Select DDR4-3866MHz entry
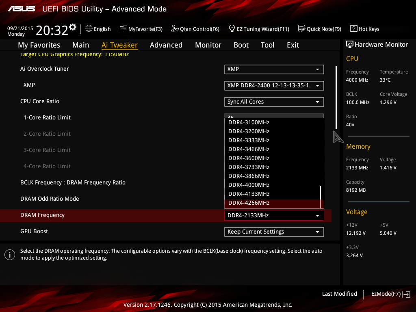Viewport: 416px width, 312px height. (x=272, y=176)
